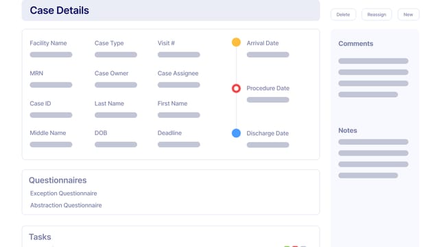Click the Visit # label
Viewport: 439px width, 247px height.
[x=166, y=43]
